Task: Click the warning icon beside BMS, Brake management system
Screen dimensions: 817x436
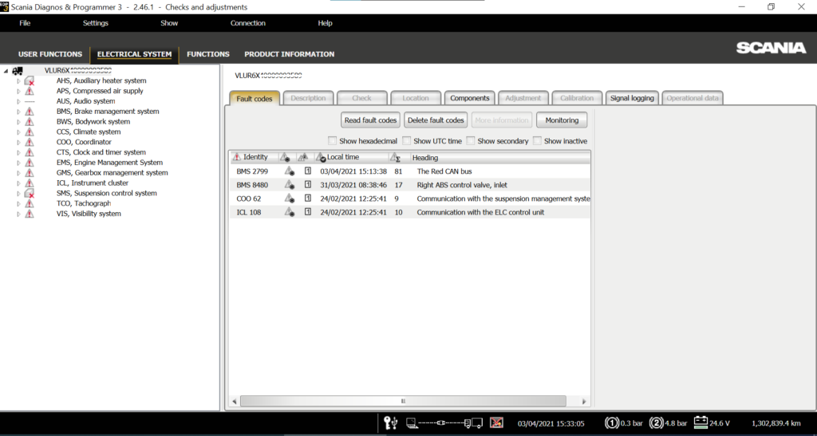Action: click(x=30, y=112)
